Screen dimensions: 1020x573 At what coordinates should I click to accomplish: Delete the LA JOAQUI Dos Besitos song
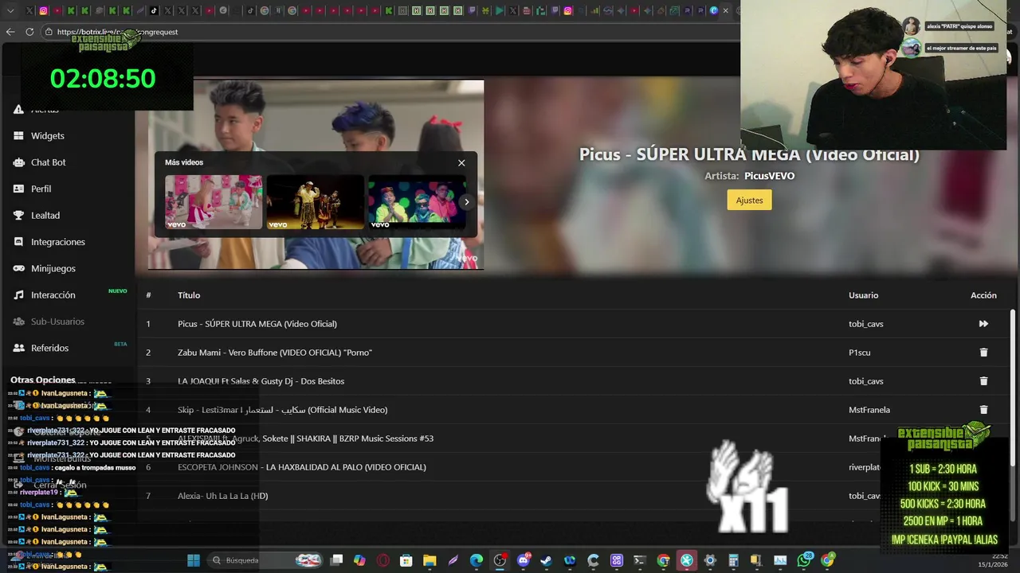(983, 381)
